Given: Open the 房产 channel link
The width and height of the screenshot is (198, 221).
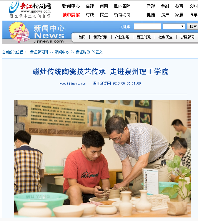Looking at the screenshot, I should coord(165,15).
